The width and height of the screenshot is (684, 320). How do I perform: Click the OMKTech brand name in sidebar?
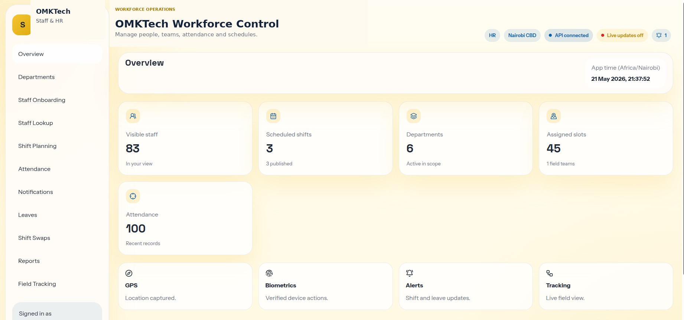[53, 11]
